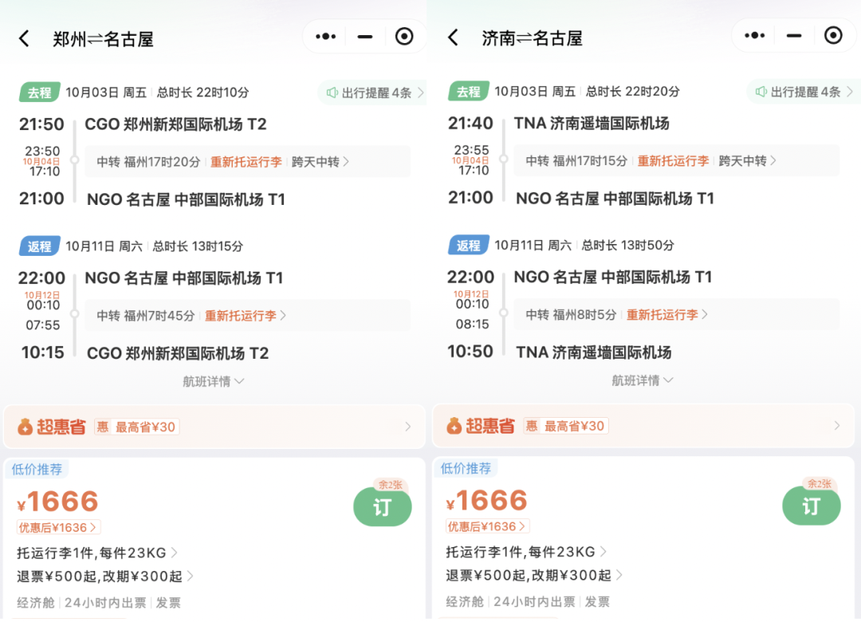861x622 pixels.
Task: Minimize the 郑州 mini program
Action: point(365,37)
